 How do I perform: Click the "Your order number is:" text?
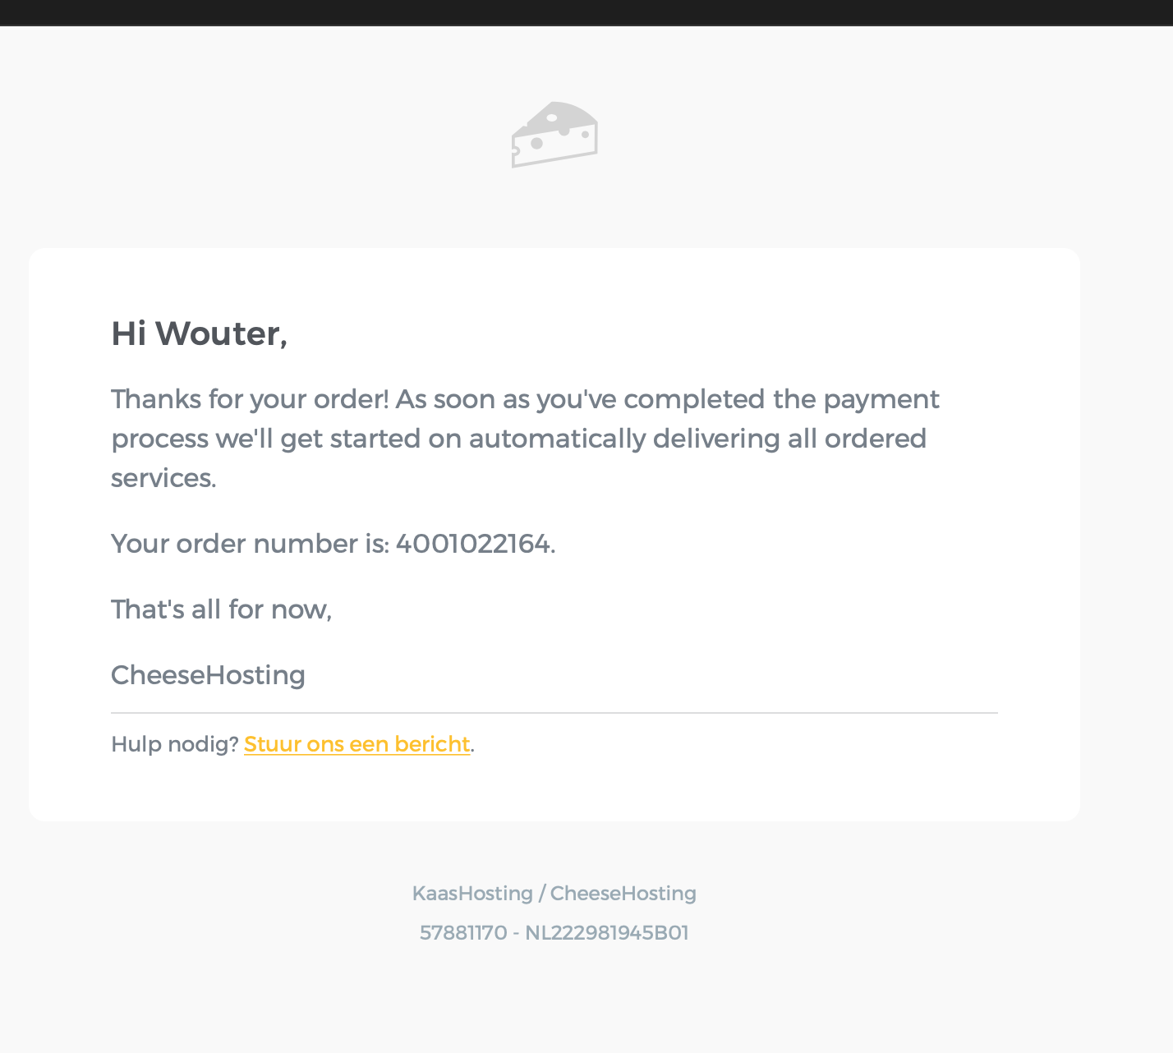[x=250, y=544]
